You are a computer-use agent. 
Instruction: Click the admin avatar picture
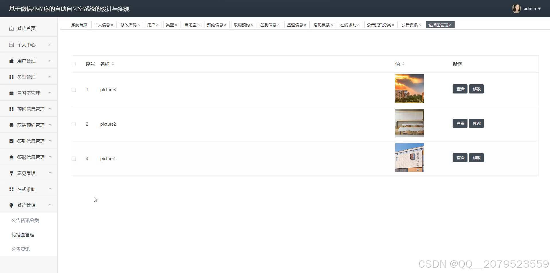tap(516, 9)
